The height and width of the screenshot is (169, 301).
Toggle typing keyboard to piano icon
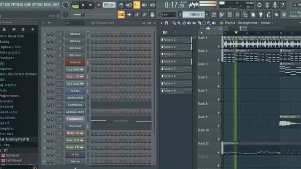[x=121, y=15]
